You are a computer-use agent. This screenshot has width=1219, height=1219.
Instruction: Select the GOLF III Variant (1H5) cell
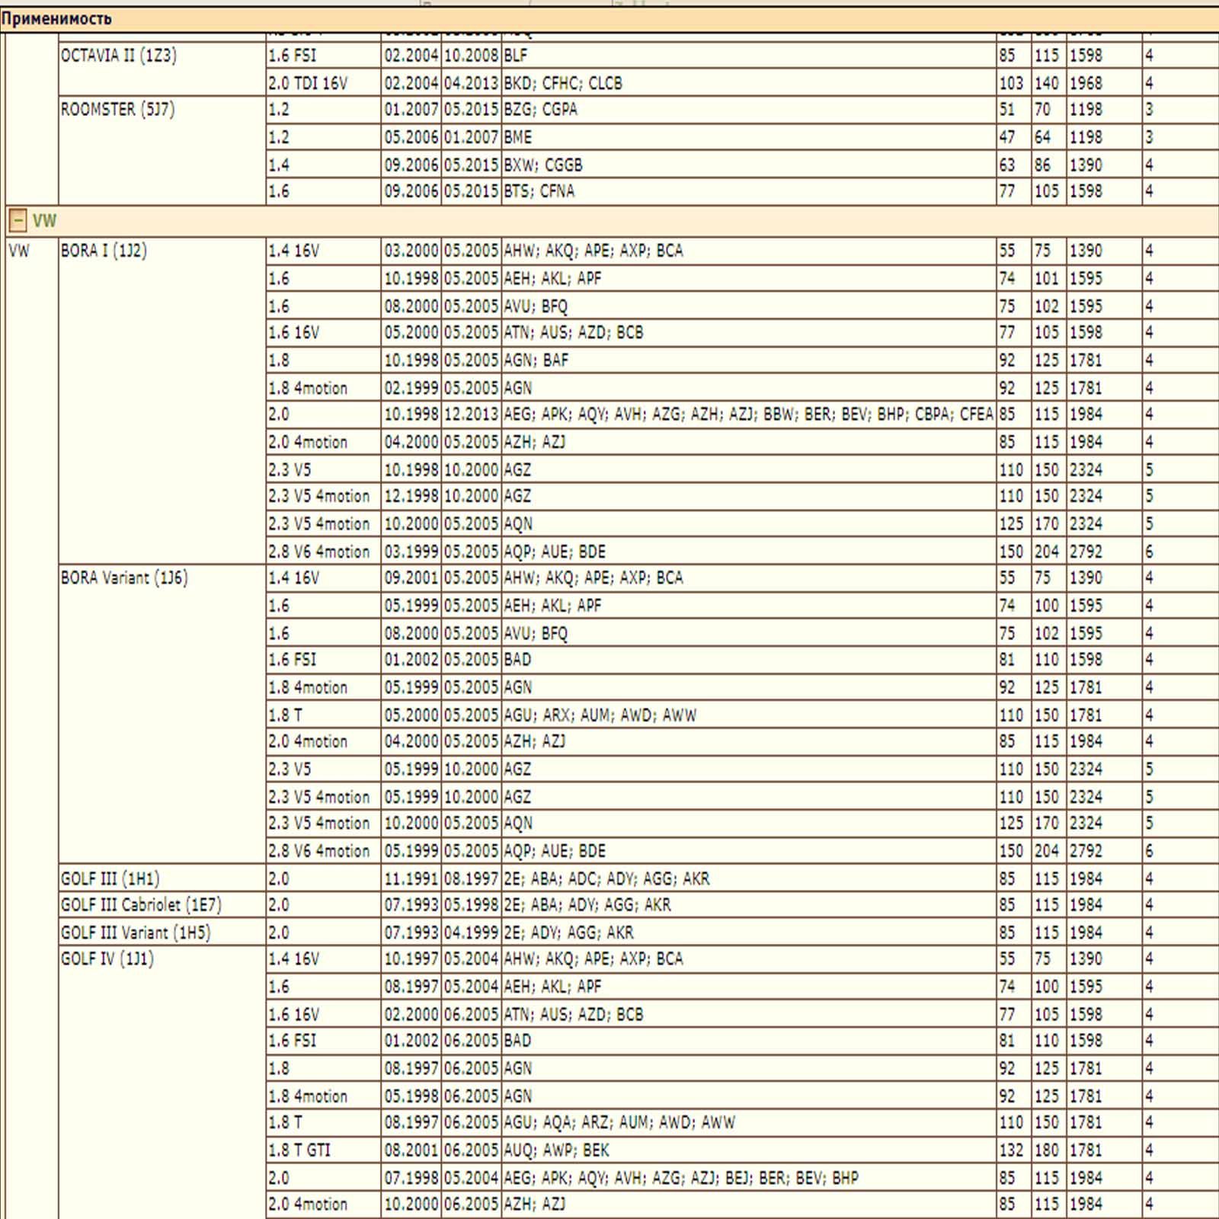click(136, 933)
